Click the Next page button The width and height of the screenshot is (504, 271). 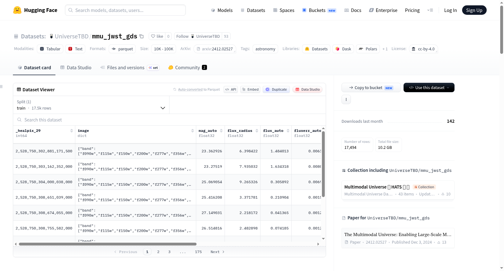[x=217, y=252]
